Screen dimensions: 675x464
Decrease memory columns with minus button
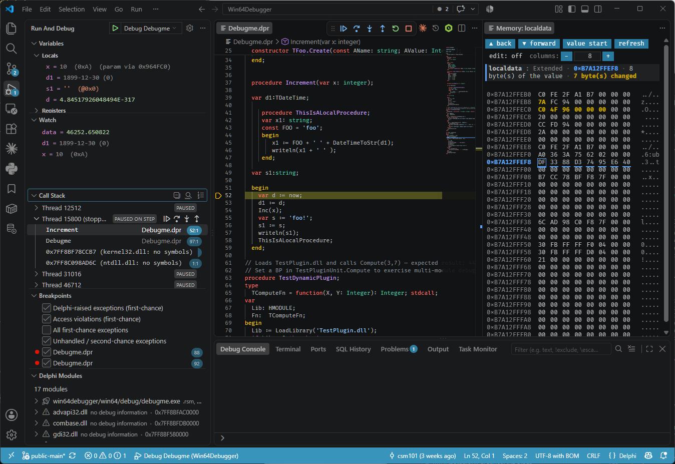click(x=566, y=56)
